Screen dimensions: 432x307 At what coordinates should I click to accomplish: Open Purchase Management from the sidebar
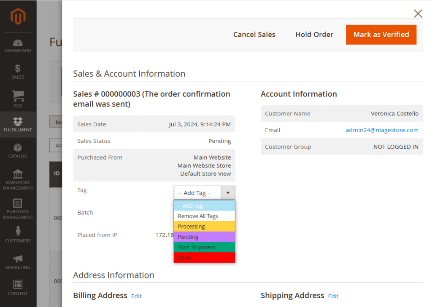tap(18, 208)
